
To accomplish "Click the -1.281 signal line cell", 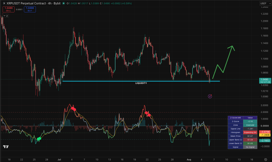I will pyautogui.click(x=250, y=129).
